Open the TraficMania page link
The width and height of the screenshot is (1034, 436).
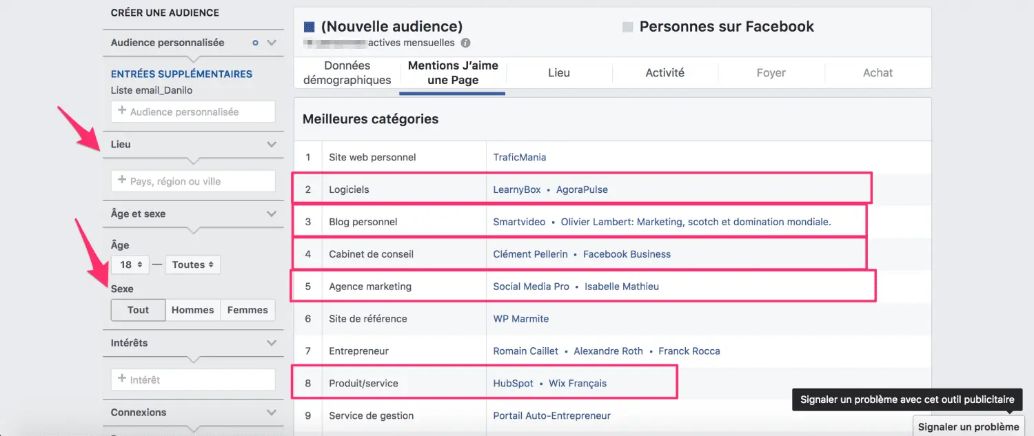520,157
